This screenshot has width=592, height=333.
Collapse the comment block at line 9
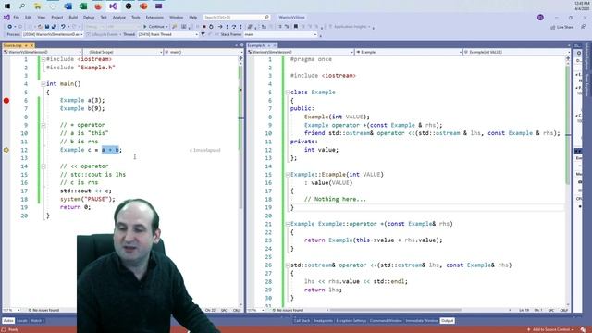[43, 125]
